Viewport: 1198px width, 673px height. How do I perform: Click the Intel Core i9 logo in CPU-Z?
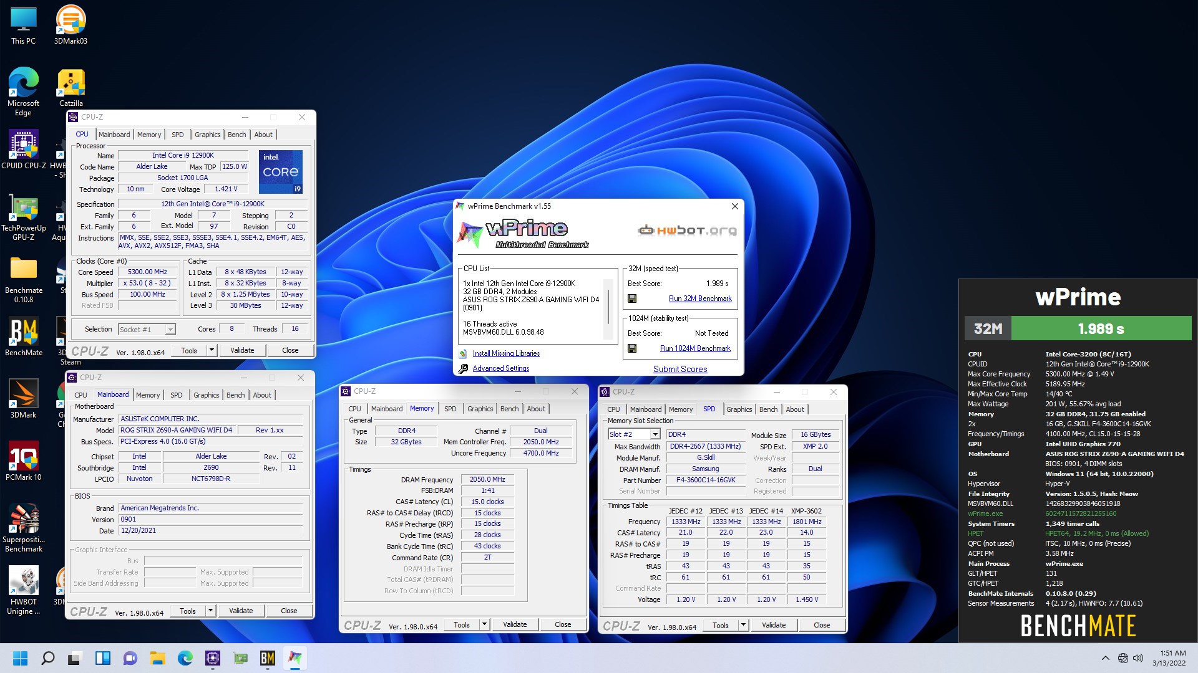(x=281, y=171)
